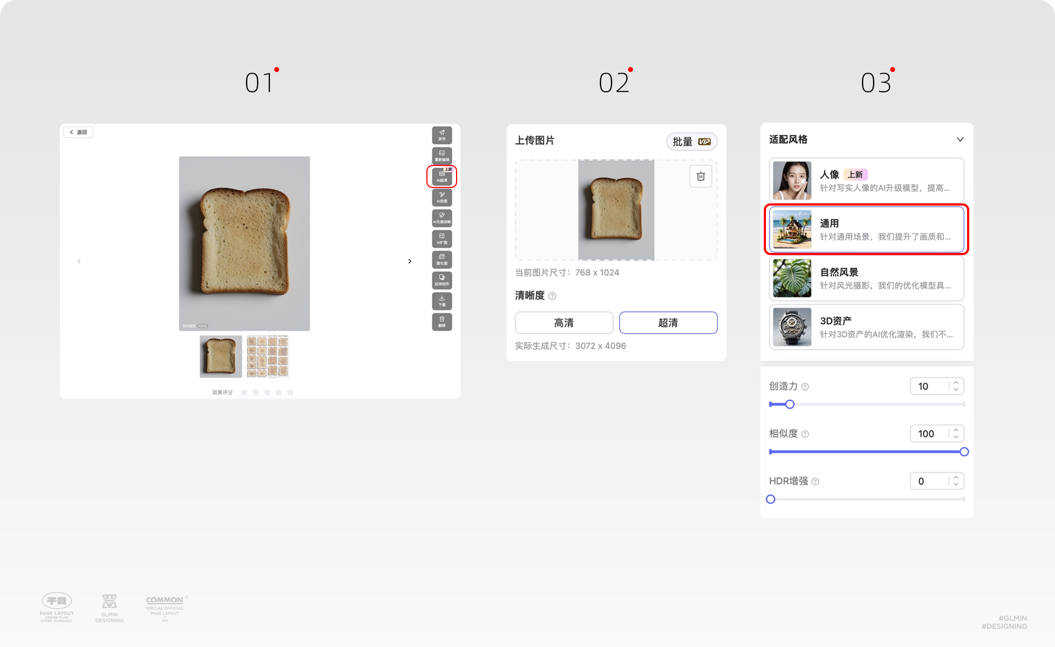The width and height of the screenshot is (1055, 647).
Task: Select the 自然风景 landscape style
Action: point(867,278)
